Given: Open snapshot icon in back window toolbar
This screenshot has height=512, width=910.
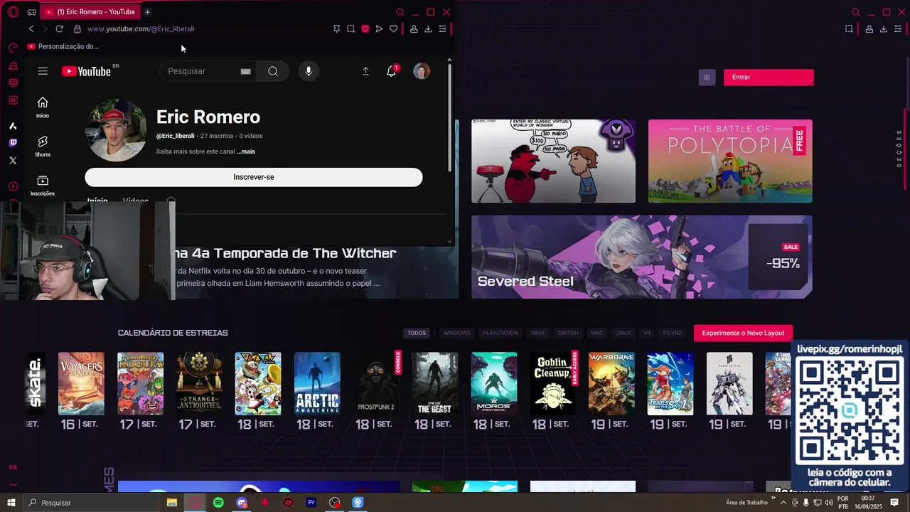Looking at the screenshot, I should coord(849,29).
